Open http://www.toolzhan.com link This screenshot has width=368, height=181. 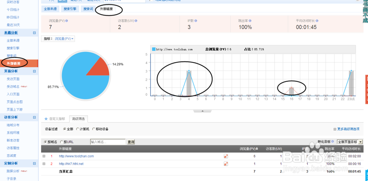pyautogui.click(x=76, y=156)
